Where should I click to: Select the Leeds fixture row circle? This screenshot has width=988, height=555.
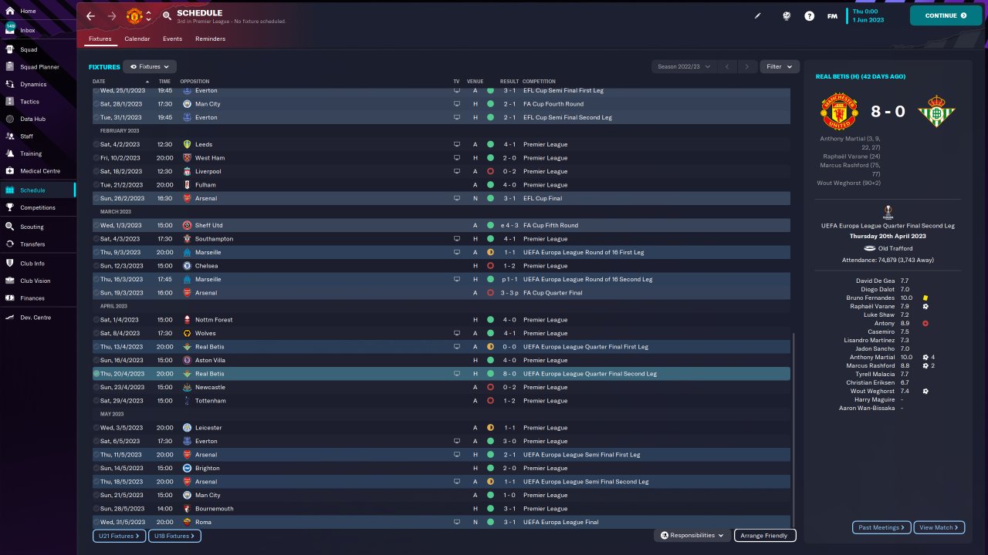pos(96,144)
